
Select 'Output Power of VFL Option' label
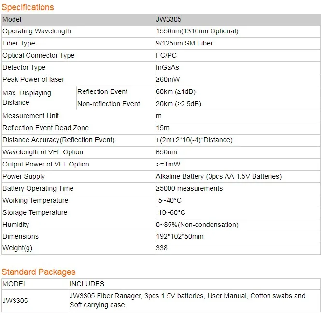tap(46, 164)
